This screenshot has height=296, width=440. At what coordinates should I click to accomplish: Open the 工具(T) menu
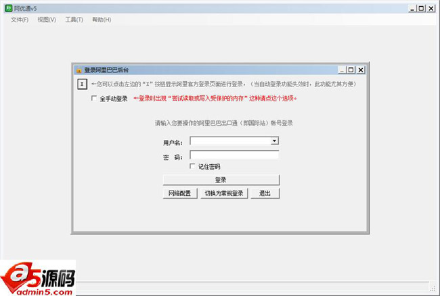[74, 20]
